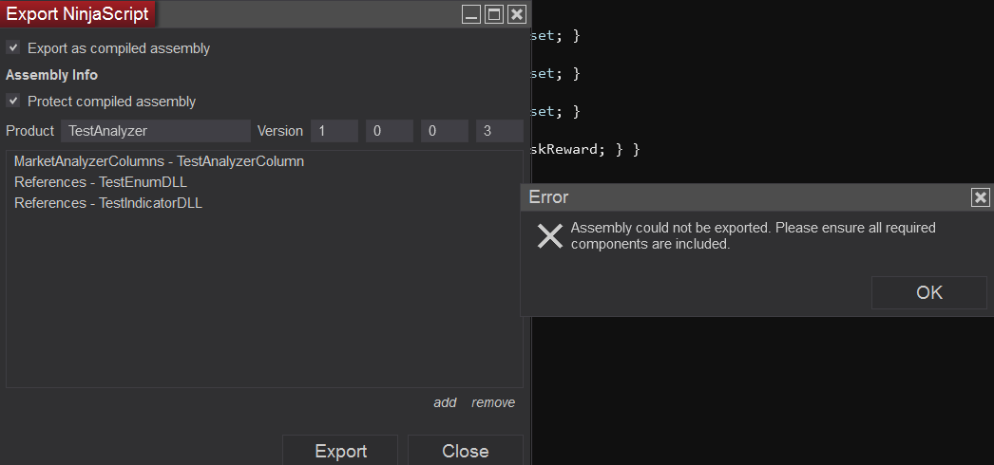
Task: Click the Export button
Action: (340, 451)
